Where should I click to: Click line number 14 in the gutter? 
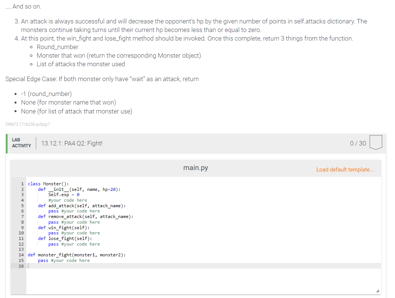[22, 255]
